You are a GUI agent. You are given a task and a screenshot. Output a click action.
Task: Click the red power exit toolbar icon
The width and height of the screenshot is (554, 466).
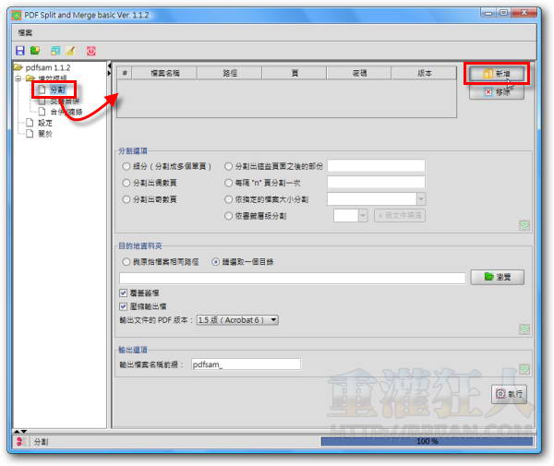pyautogui.click(x=91, y=51)
